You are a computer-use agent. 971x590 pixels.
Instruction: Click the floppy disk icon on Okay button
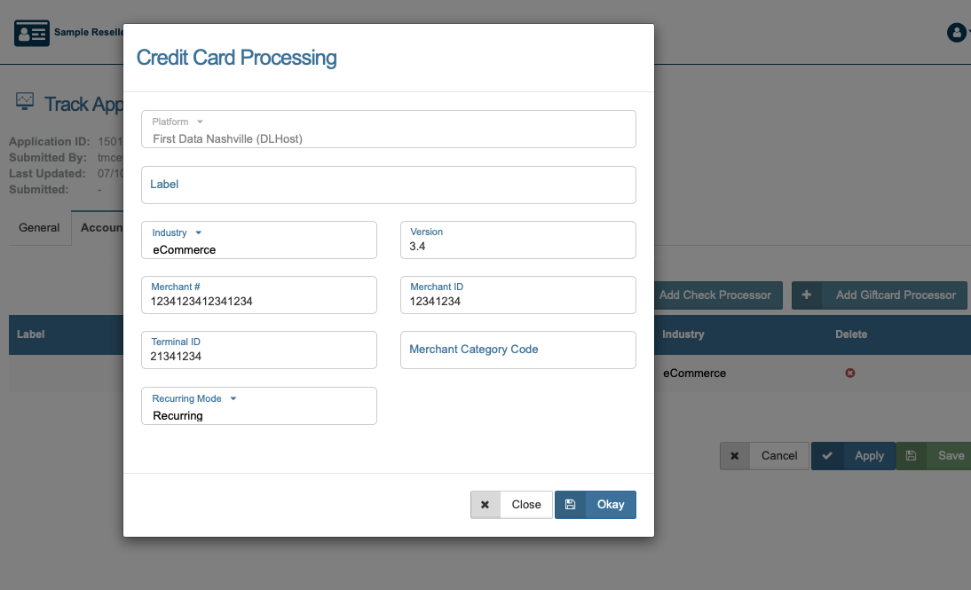tap(571, 504)
